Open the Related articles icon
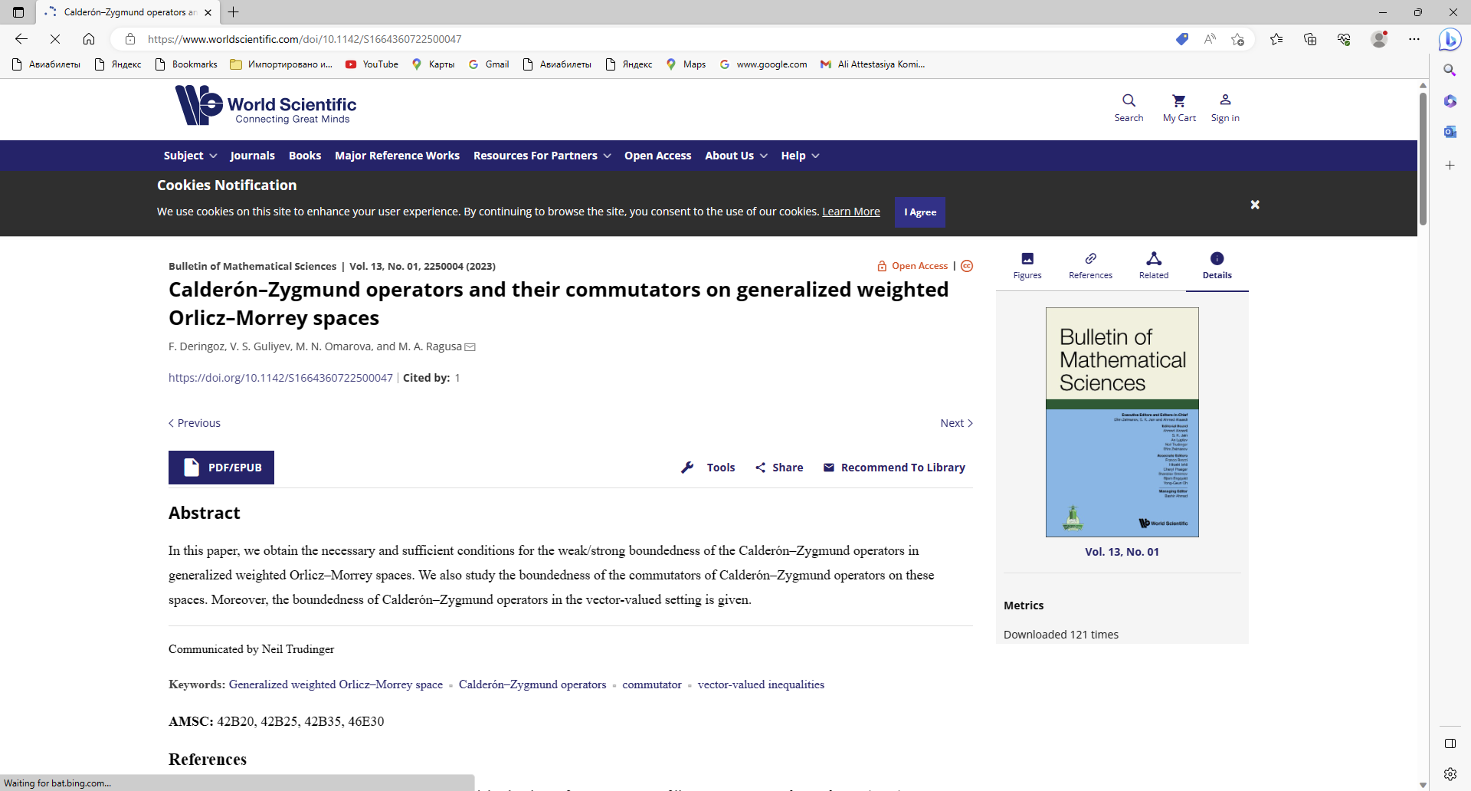 1154,259
